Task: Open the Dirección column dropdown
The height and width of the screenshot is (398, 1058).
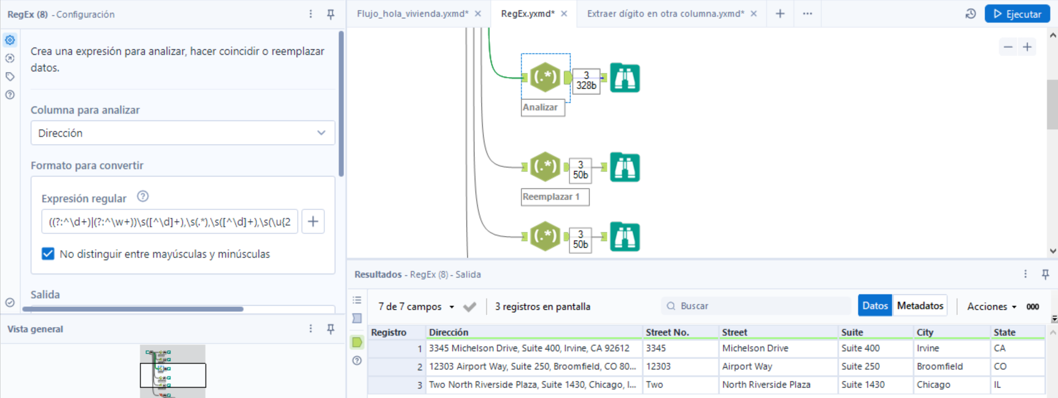Action: (183, 133)
